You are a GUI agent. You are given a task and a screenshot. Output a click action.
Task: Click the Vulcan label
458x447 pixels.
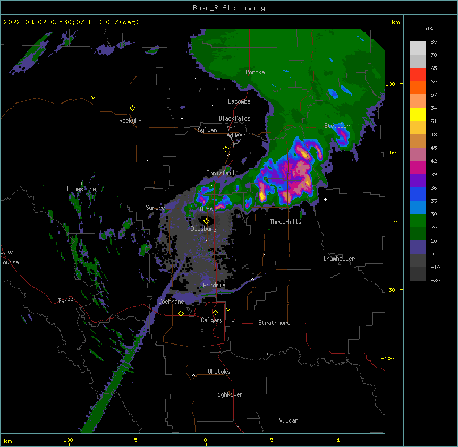coord(289,420)
